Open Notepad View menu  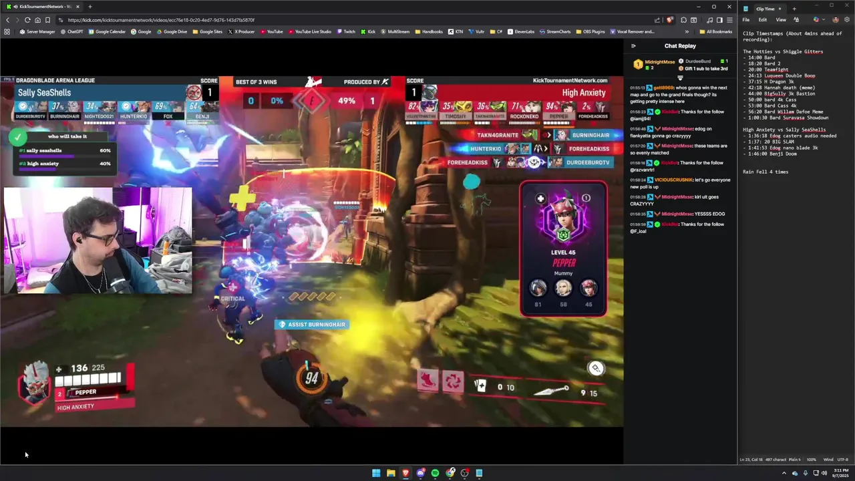780,19
